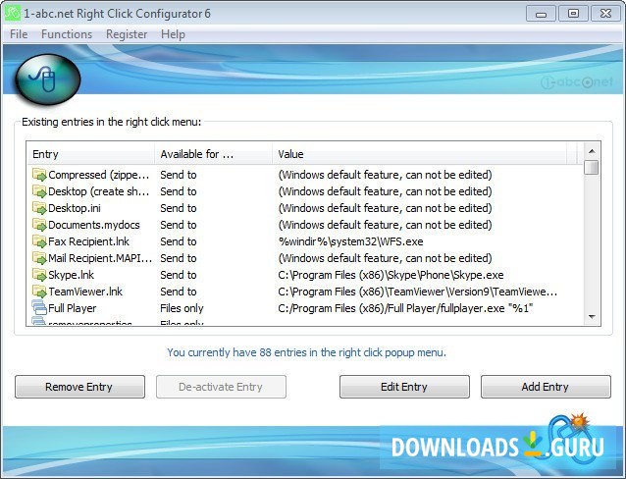The image size is (626, 479).
Task: Click the Full Player row window icon
Action: pos(39,308)
